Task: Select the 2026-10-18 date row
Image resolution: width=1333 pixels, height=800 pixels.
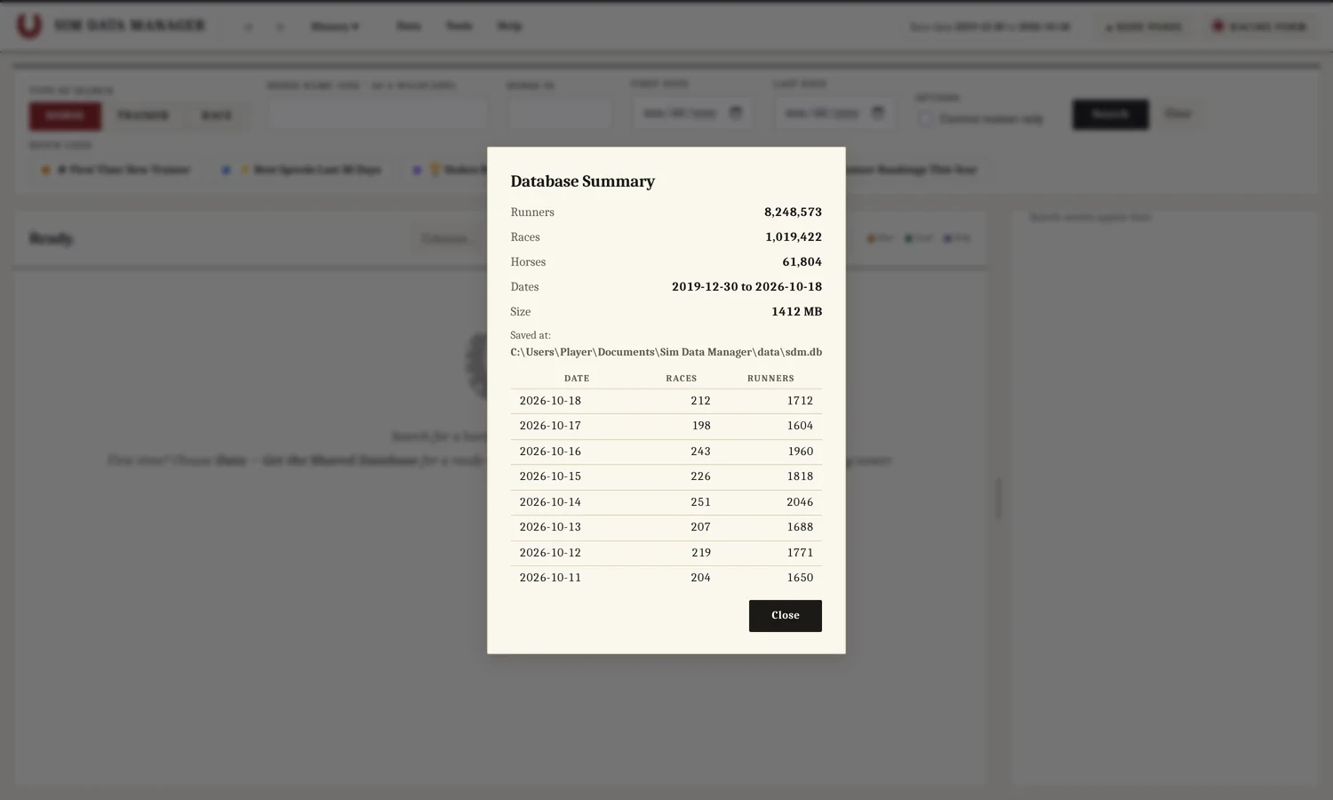Action: (x=666, y=401)
